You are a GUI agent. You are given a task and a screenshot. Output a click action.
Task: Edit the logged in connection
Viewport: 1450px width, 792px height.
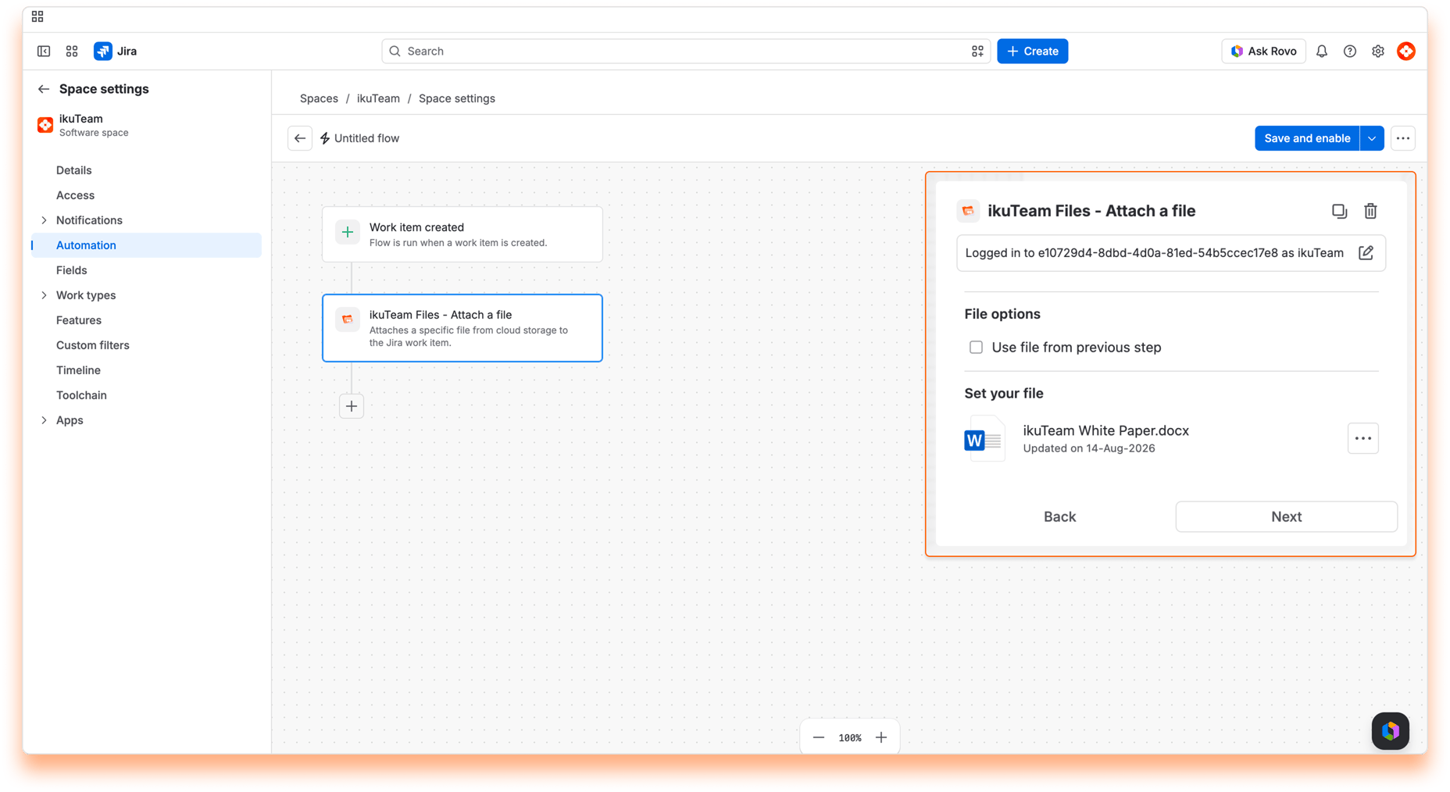1366,253
